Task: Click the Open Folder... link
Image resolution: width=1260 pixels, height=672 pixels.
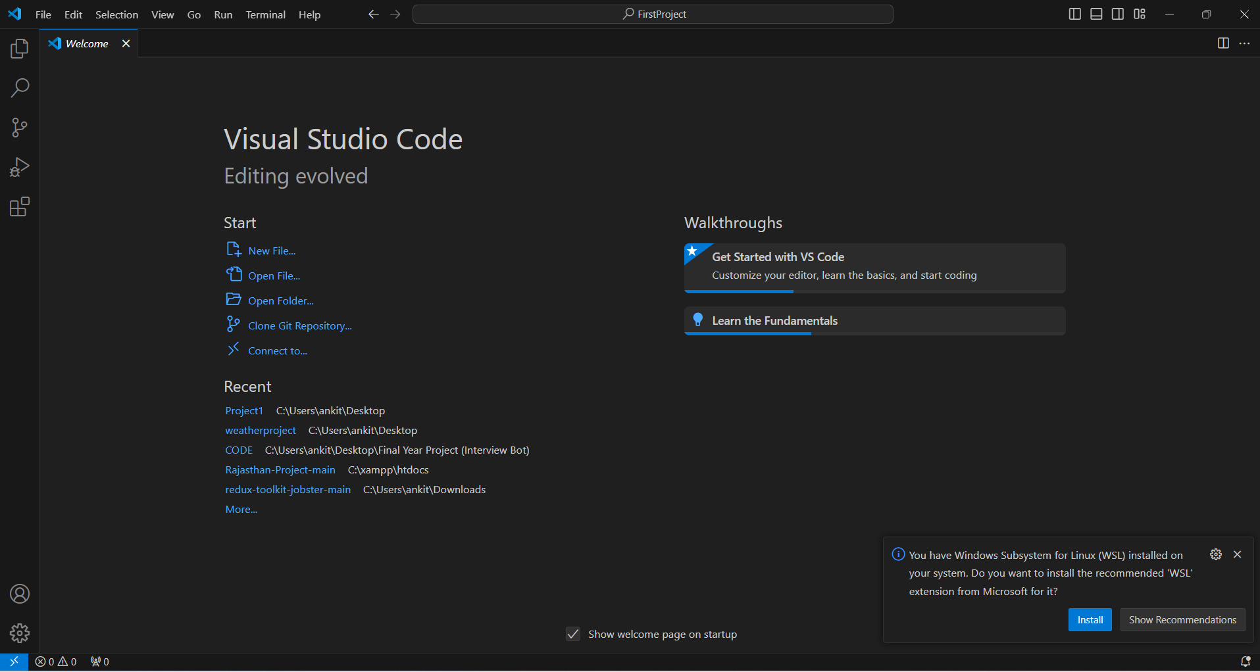Action: click(281, 300)
